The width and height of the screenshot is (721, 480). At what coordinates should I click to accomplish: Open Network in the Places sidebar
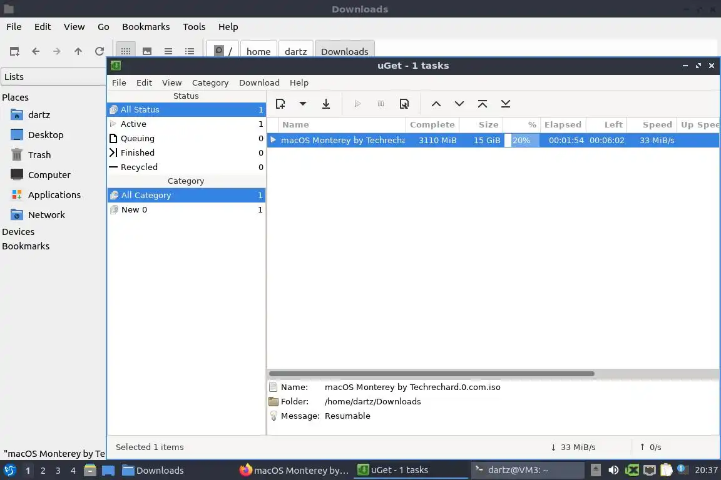pos(38,214)
